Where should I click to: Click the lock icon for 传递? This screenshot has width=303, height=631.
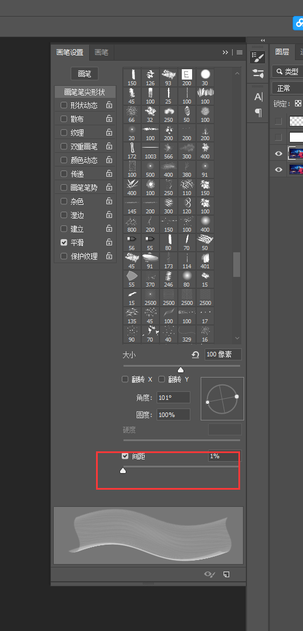pos(109,173)
